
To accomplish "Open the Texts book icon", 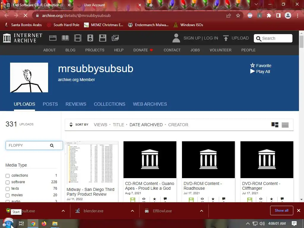I will [65, 38].
